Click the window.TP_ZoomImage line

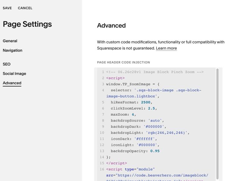coord(133,84)
